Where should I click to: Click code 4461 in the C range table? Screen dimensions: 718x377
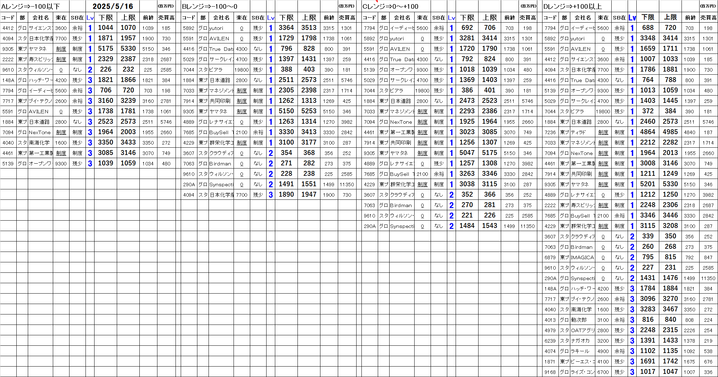(369, 132)
